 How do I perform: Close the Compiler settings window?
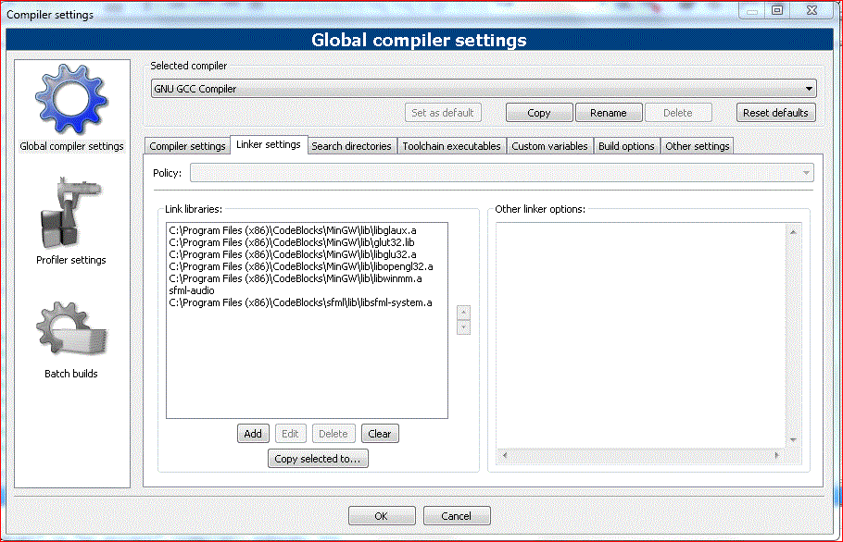(812, 10)
